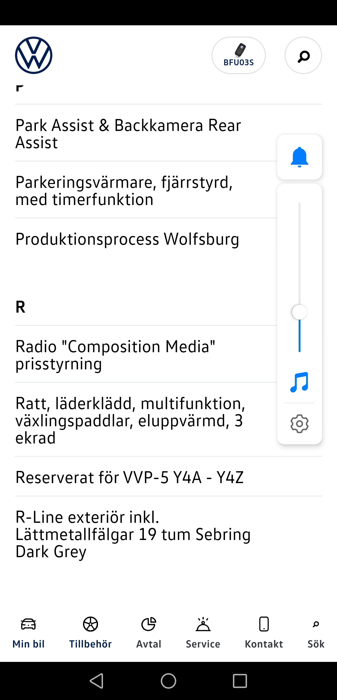Tap the Sök tab in bottom bar
Screen dimensions: 337x700
tap(316, 632)
